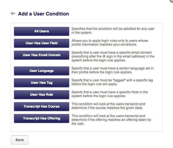Click the 'Add a User Condition' heading
Screen dimensions: 173x148
(44, 14)
